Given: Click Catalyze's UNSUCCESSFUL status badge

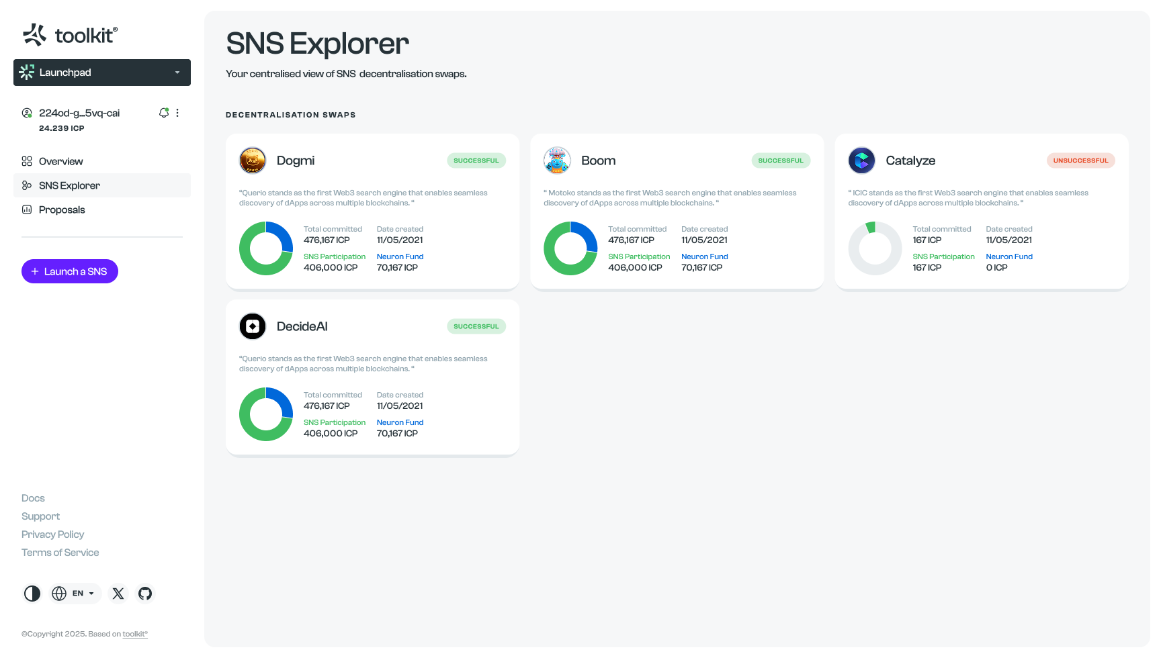Looking at the screenshot, I should [1080, 160].
